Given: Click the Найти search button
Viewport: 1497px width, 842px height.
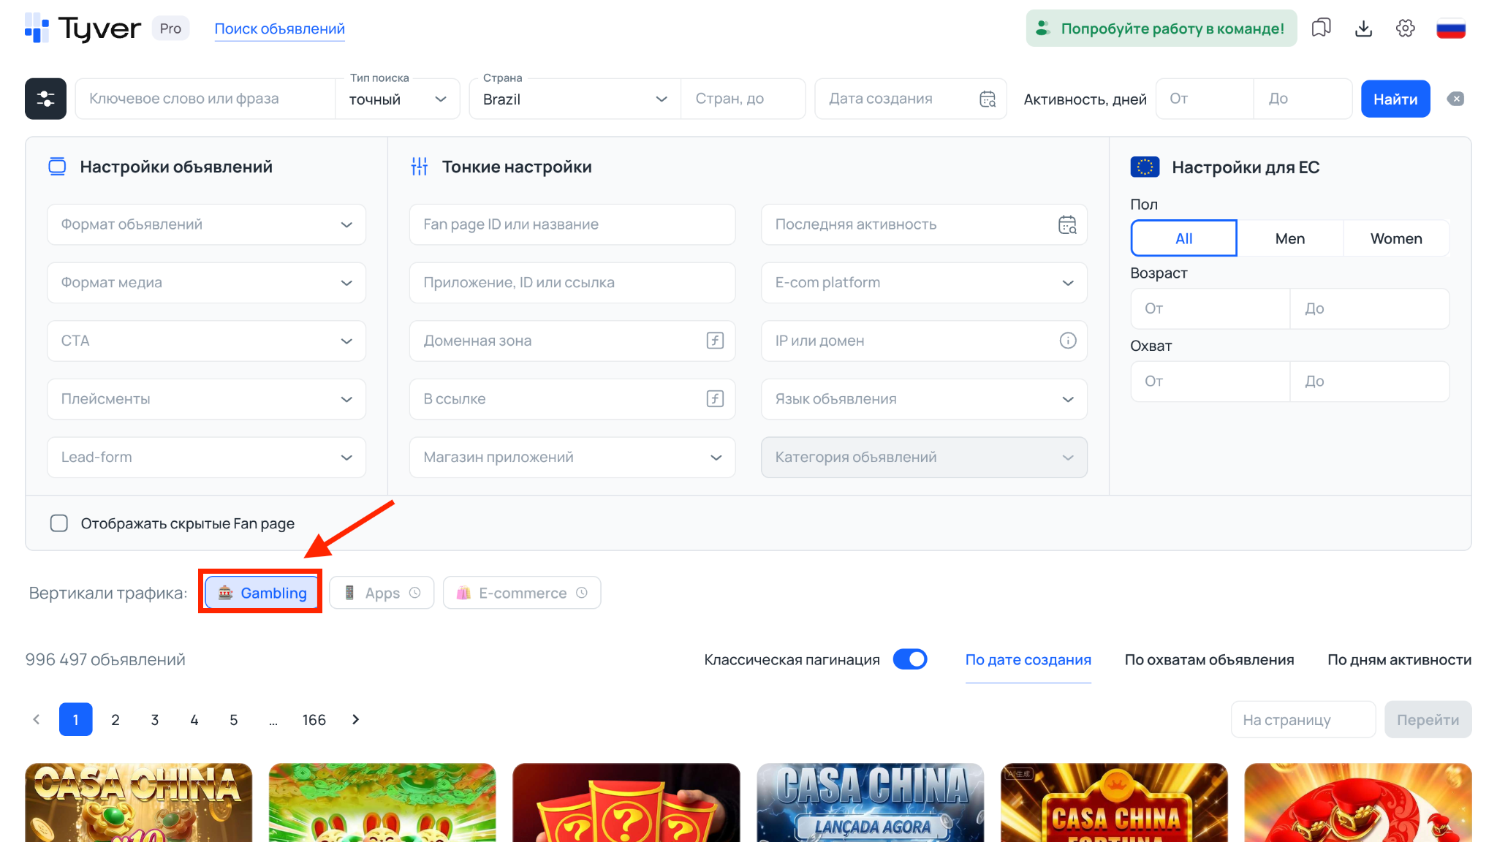Looking at the screenshot, I should 1395,98.
